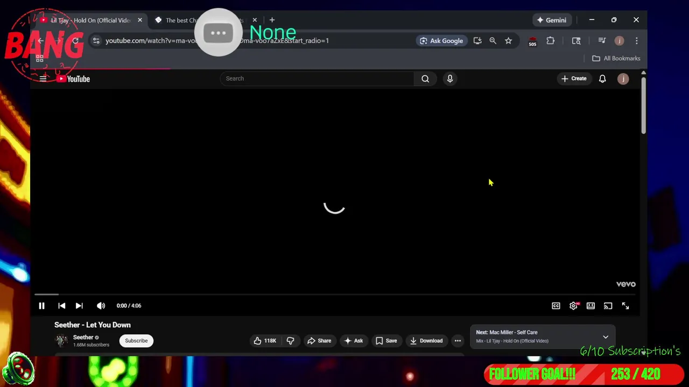Open the All Bookmarks folder
Viewport: 689px width, 387px height.
(x=616, y=59)
